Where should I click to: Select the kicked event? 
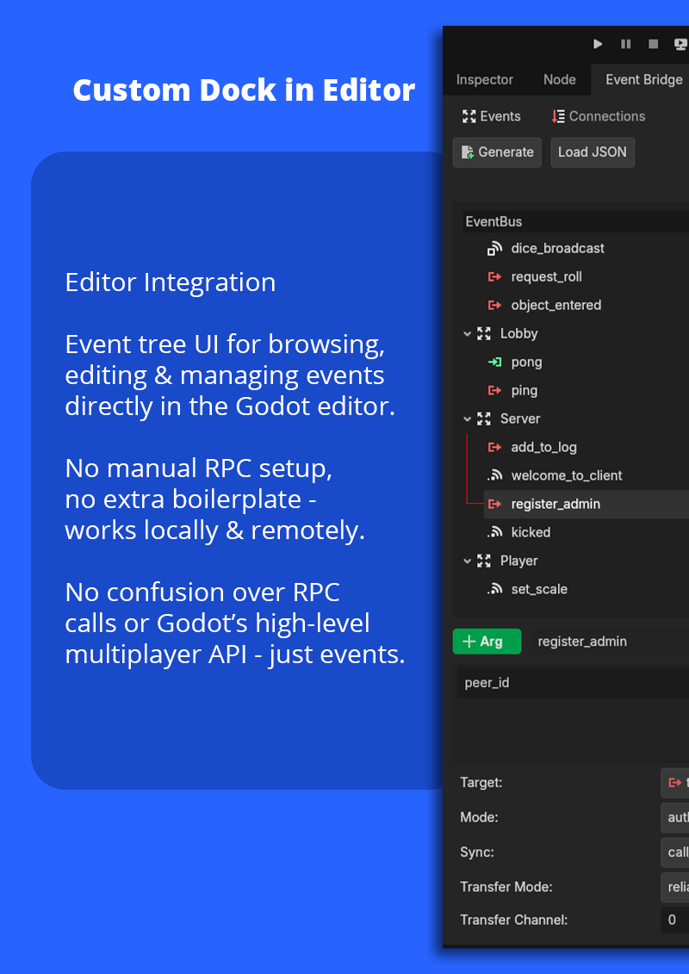pos(531,532)
